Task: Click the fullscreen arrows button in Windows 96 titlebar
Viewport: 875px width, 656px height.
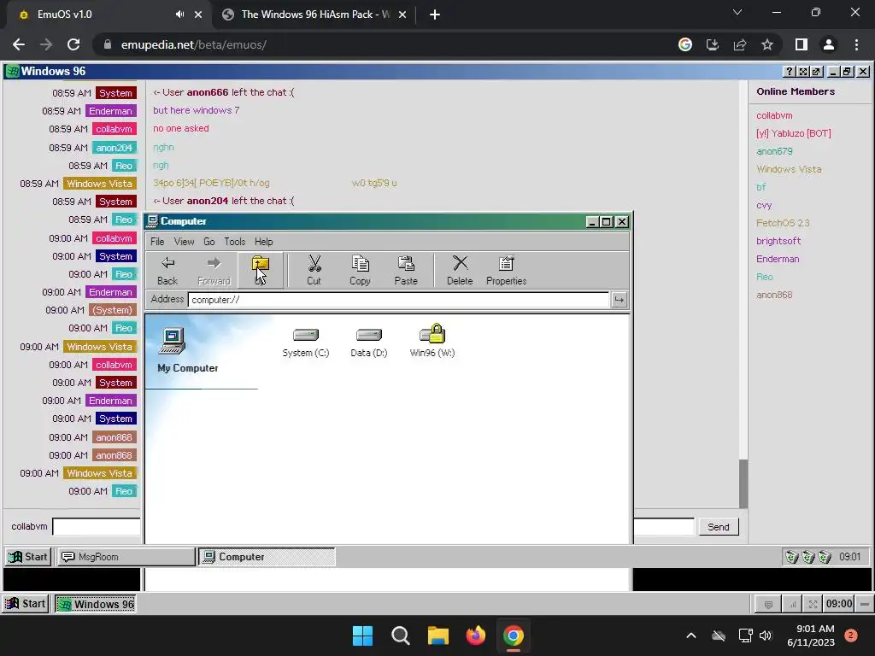Action: [803, 72]
